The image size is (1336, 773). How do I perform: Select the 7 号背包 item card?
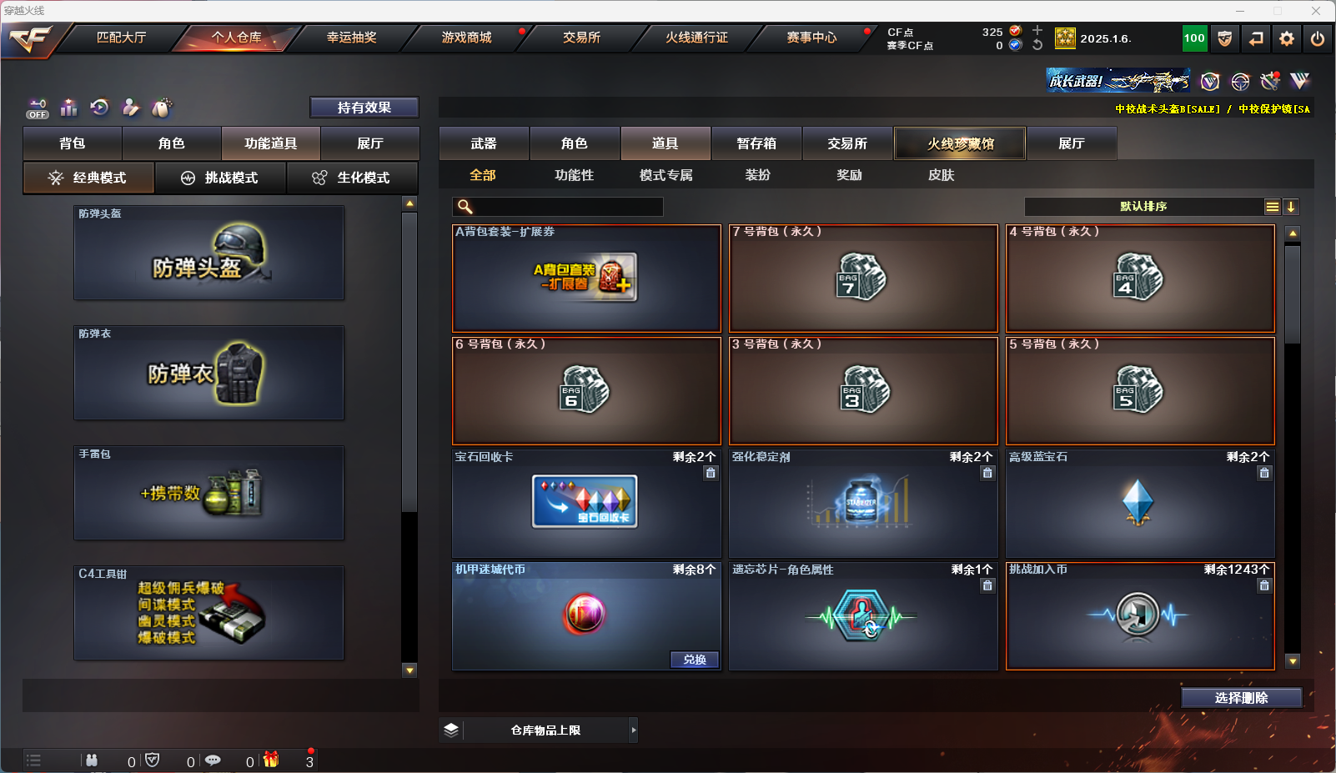point(863,279)
